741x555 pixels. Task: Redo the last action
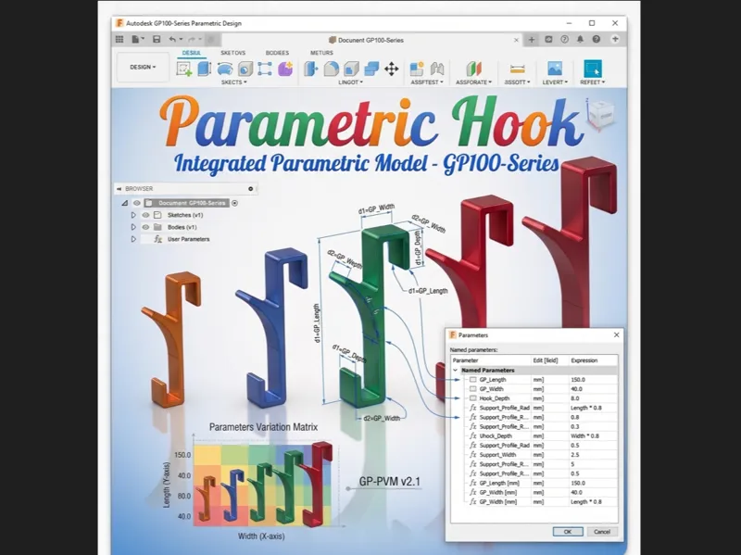coord(192,39)
